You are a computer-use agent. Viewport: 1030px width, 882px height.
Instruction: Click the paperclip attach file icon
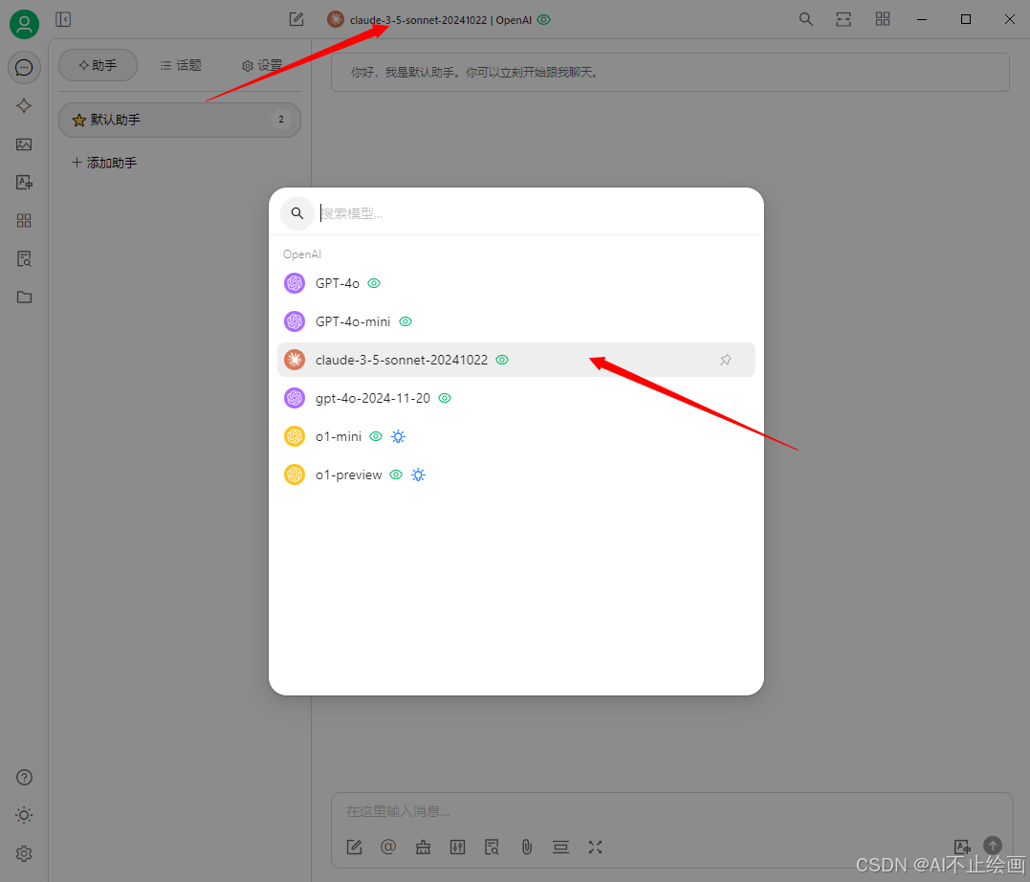pos(526,848)
